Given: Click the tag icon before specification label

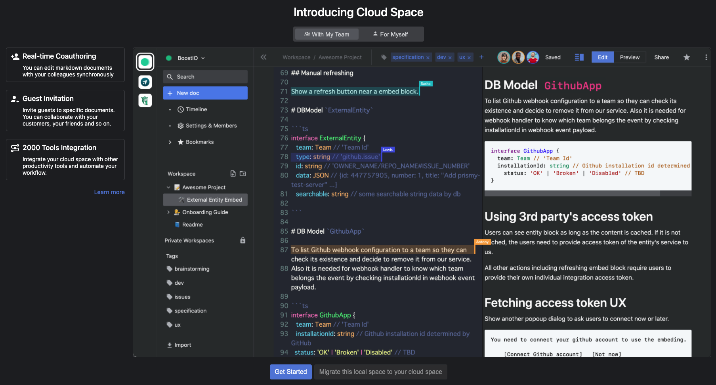Looking at the screenshot, I should pyautogui.click(x=384, y=57).
